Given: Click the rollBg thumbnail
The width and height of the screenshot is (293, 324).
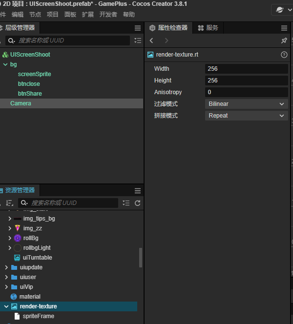Looking at the screenshot, I should pos(18,238).
